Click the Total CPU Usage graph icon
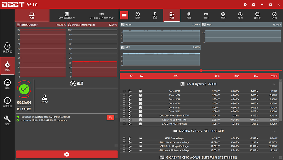The image size is (283, 160). pyautogui.click(x=18, y=25)
